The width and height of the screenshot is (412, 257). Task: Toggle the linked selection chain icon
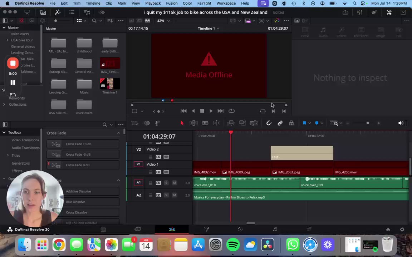pyautogui.click(x=280, y=123)
